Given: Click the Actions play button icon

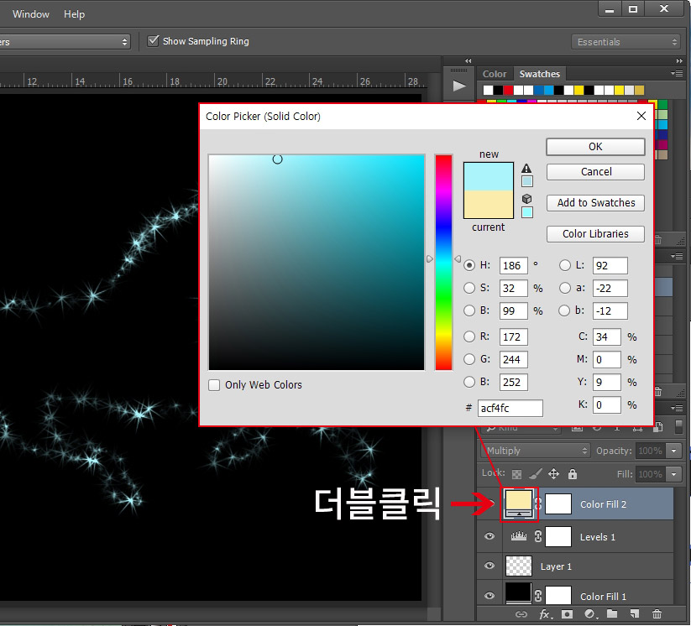Looking at the screenshot, I should (459, 86).
